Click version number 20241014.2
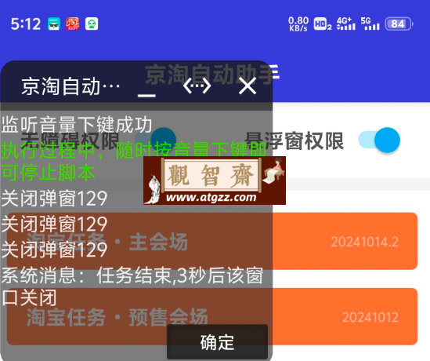 pyautogui.click(x=365, y=242)
